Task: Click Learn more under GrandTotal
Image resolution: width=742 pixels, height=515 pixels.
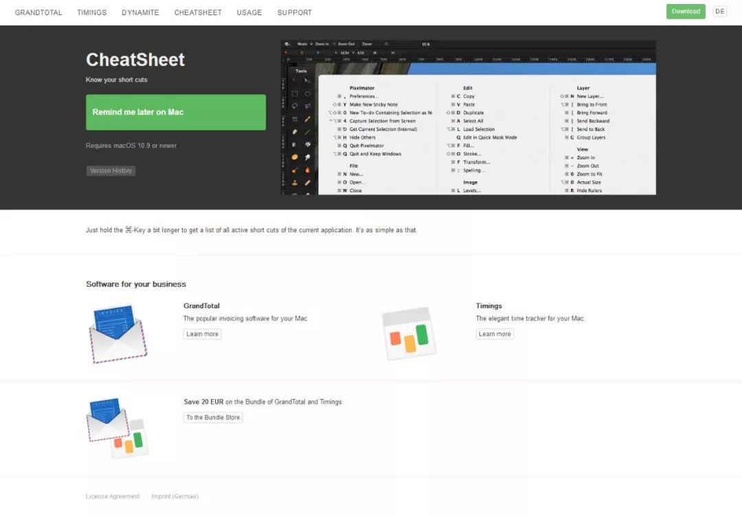Action: click(203, 334)
